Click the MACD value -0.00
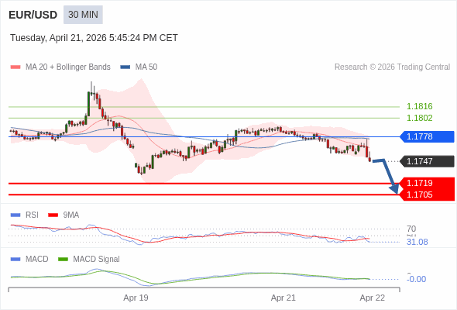 click(x=416, y=279)
